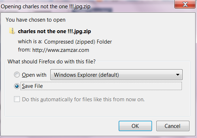
Task: Click 'What should Firefox do' group heading
Action: pos(51,62)
